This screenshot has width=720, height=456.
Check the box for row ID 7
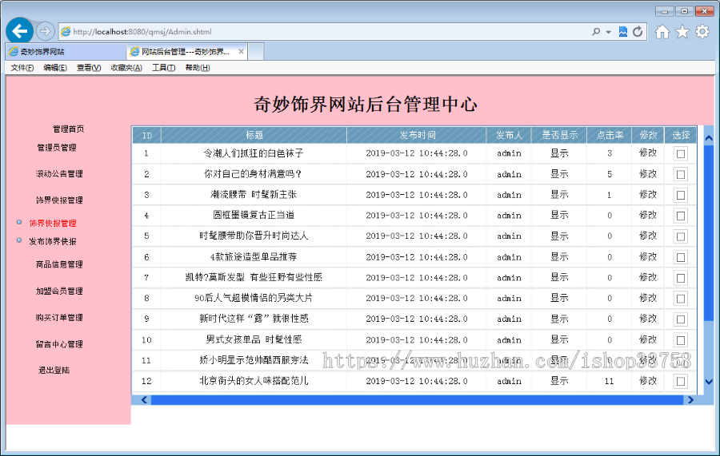[681, 278]
